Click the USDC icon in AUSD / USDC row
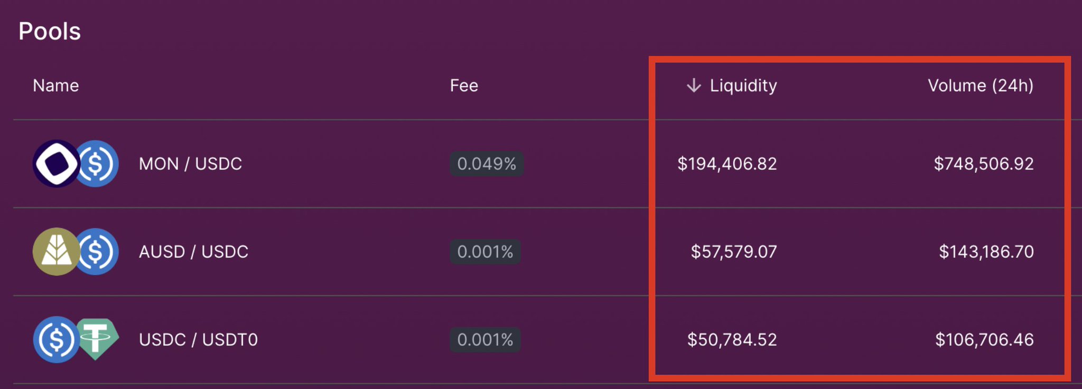Screen dimensions: 1082x389 pos(99,252)
